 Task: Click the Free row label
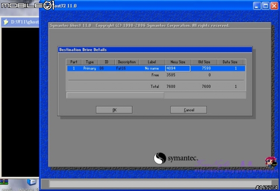(155, 75)
